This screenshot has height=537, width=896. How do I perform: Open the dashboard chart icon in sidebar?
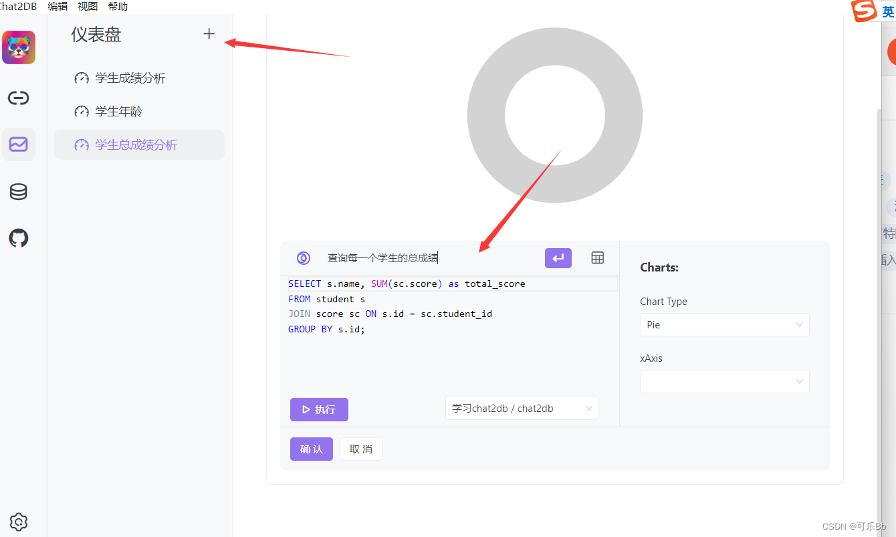[x=19, y=144]
